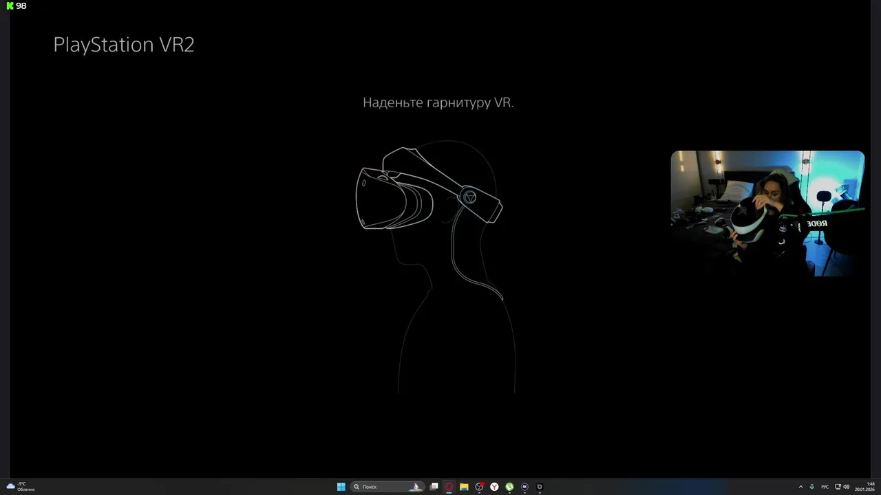Click the green Kick viewer count 98
The width and height of the screenshot is (881, 495).
[17, 5]
